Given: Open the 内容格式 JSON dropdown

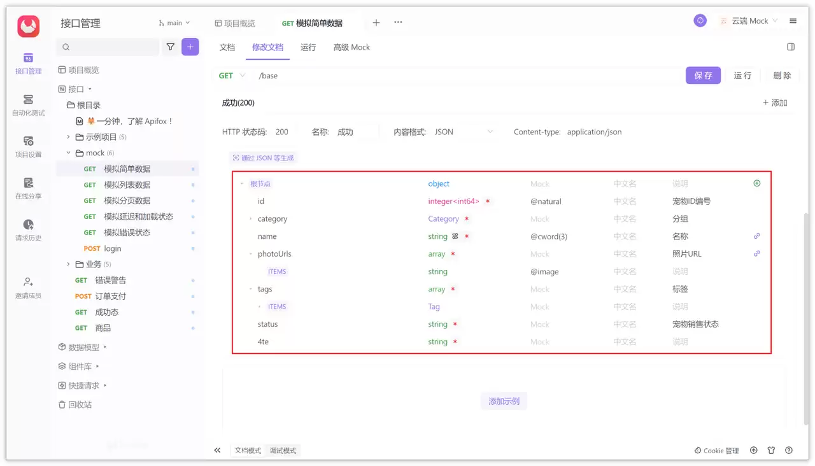Looking at the screenshot, I should [x=464, y=132].
